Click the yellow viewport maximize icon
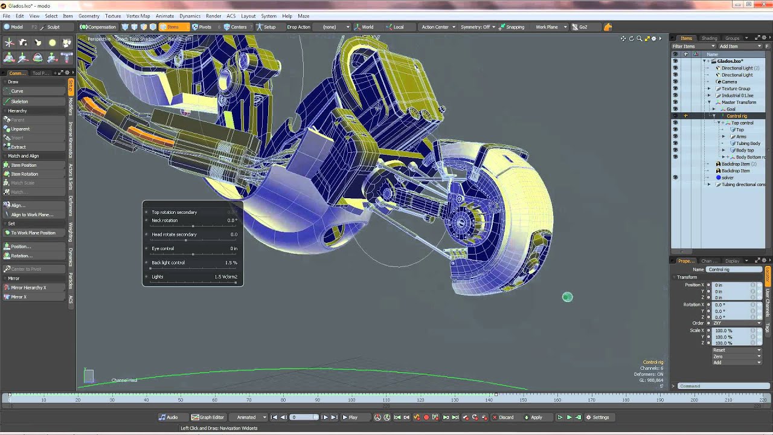 coord(647,39)
